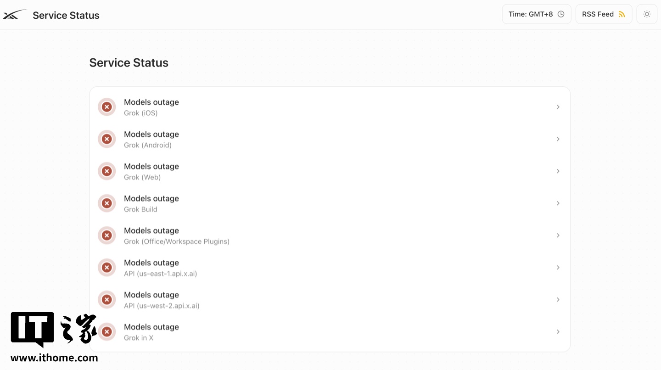661x370 pixels.
Task: Open Models outage for API us-east-1.api.x.ai
Action: (x=330, y=268)
